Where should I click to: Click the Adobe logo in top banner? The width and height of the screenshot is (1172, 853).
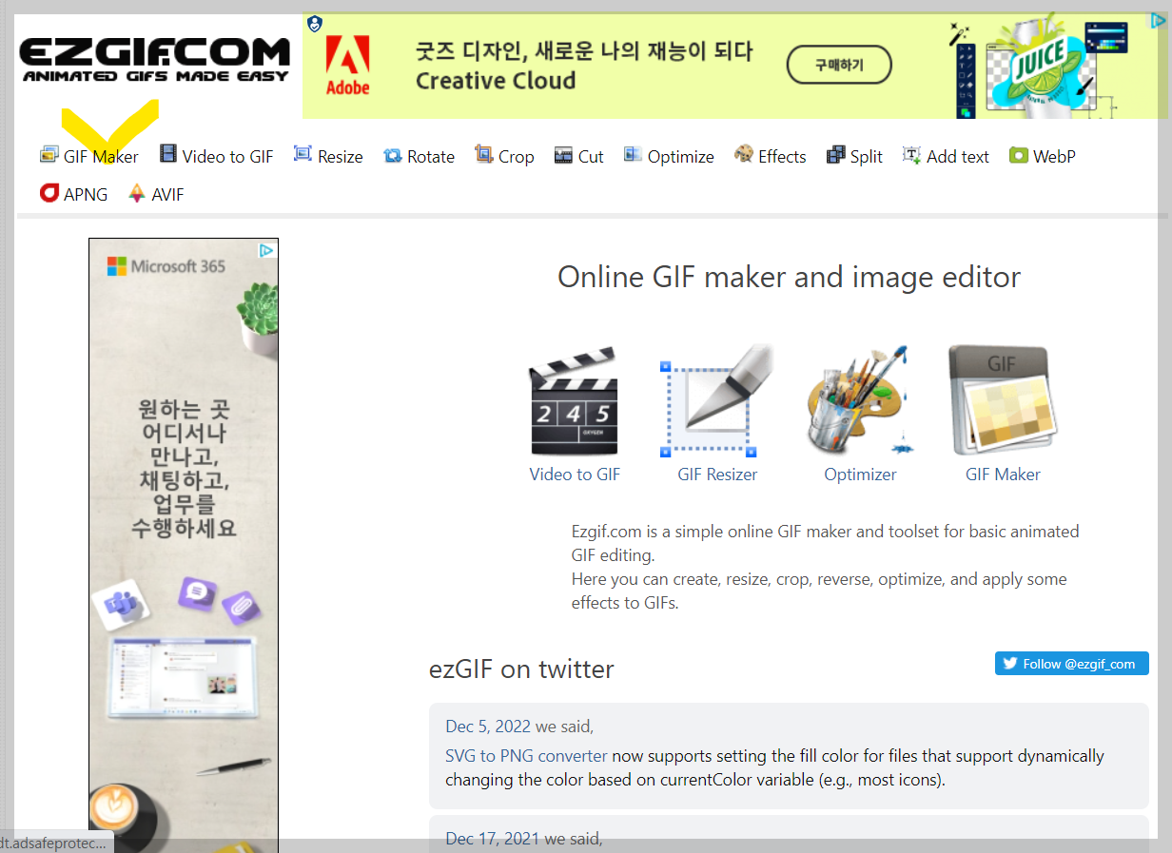(x=347, y=65)
